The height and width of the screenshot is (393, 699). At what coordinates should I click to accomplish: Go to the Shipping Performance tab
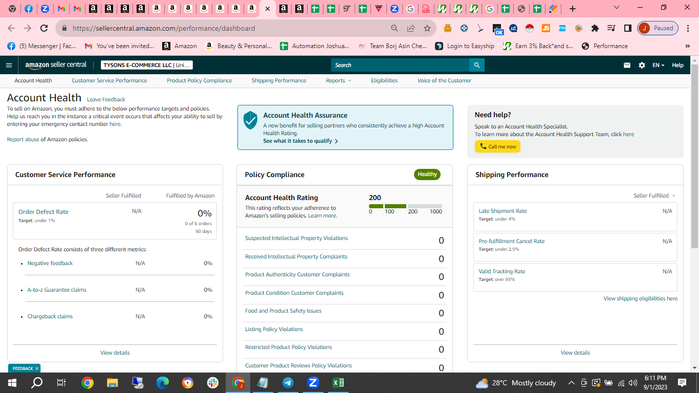(279, 80)
